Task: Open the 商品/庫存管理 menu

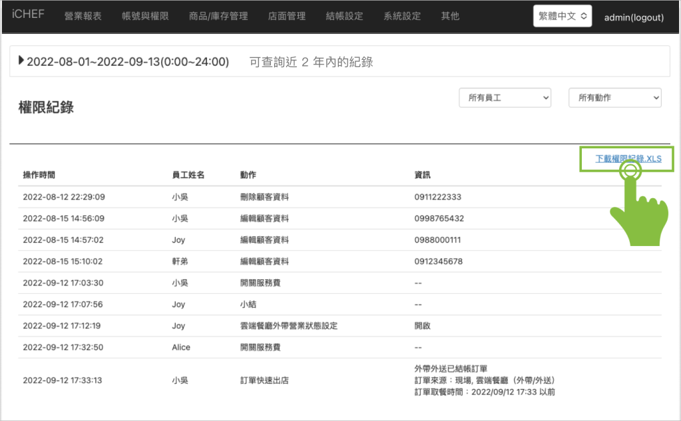Action: coord(218,16)
